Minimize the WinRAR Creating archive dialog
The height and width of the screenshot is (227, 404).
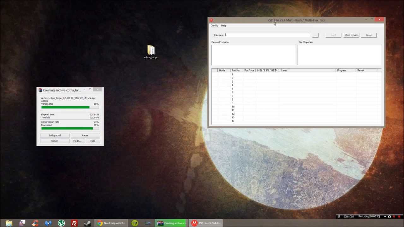pyautogui.click(x=84, y=90)
